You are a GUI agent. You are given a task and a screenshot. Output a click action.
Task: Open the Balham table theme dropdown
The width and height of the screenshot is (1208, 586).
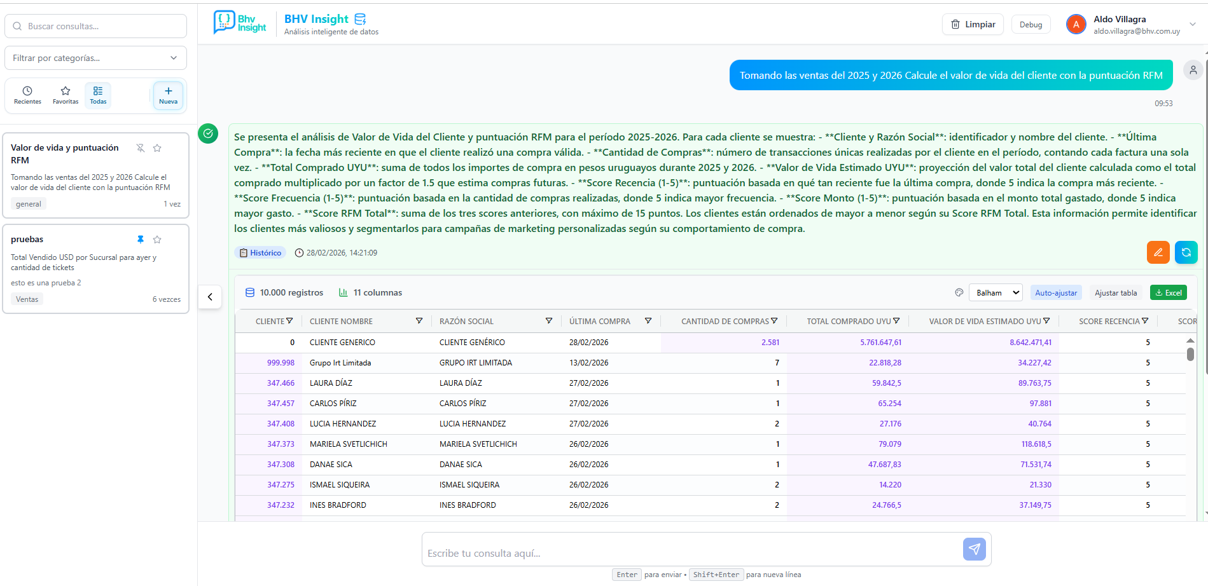click(x=996, y=292)
